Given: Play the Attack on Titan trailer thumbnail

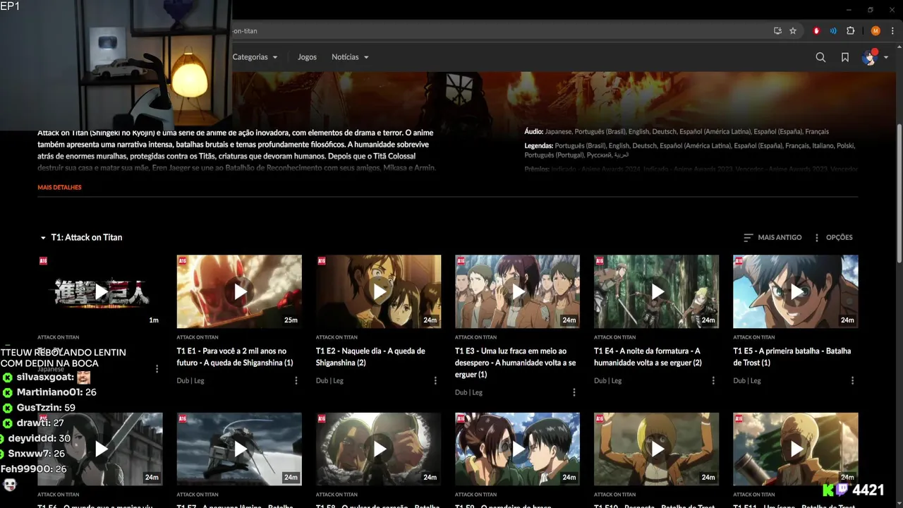Looking at the screenshot, I should pyautogui.click(x=100, y=291).
